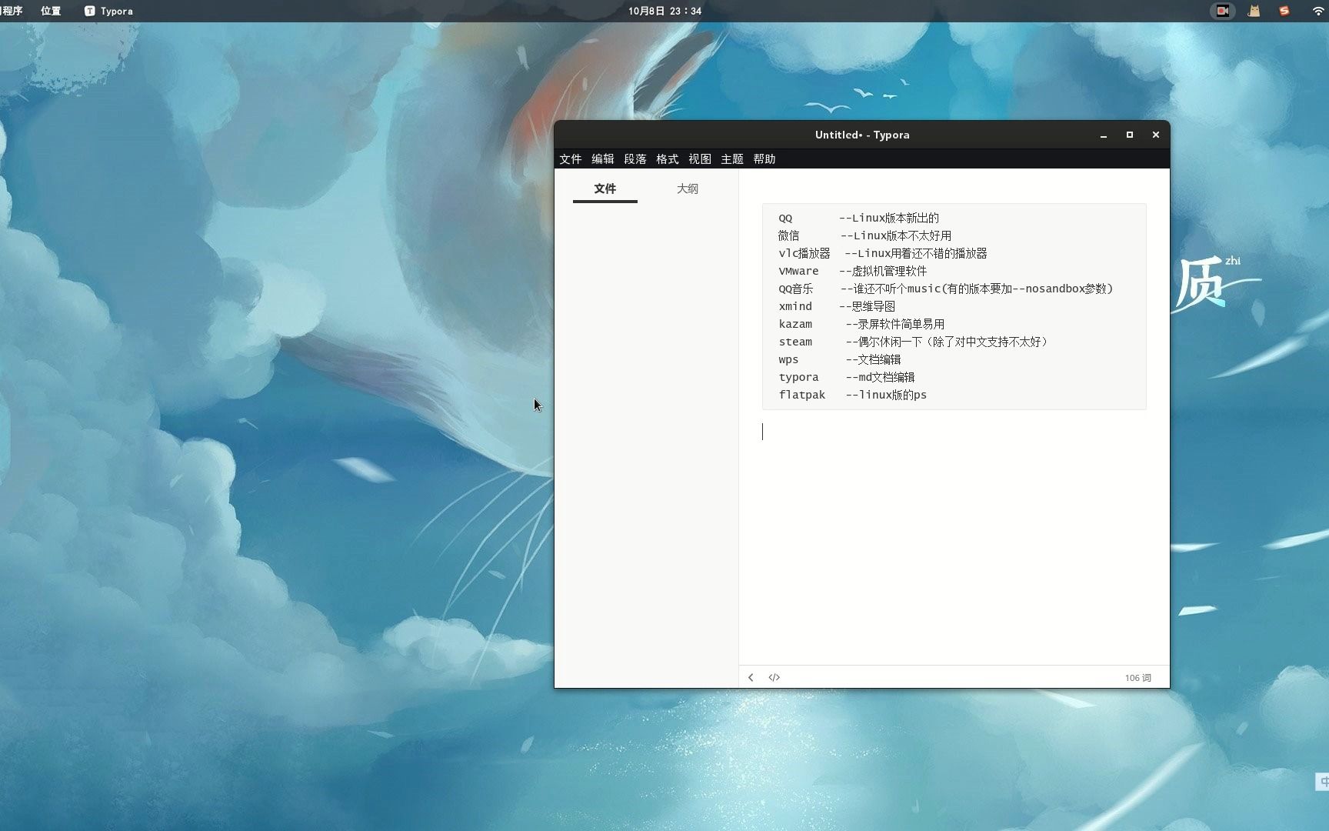Minimize the Typora window
The image size is (1329, 831).
(1104, 135)
